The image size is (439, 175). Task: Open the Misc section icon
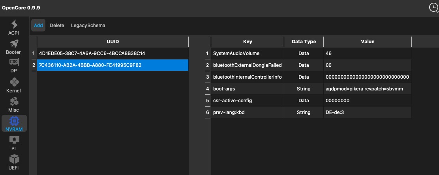coord(14,101)
